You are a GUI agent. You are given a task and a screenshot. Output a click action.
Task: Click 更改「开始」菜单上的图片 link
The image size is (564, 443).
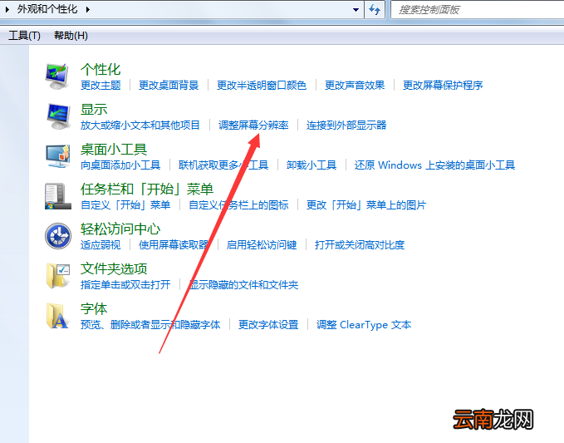(366, 205)
